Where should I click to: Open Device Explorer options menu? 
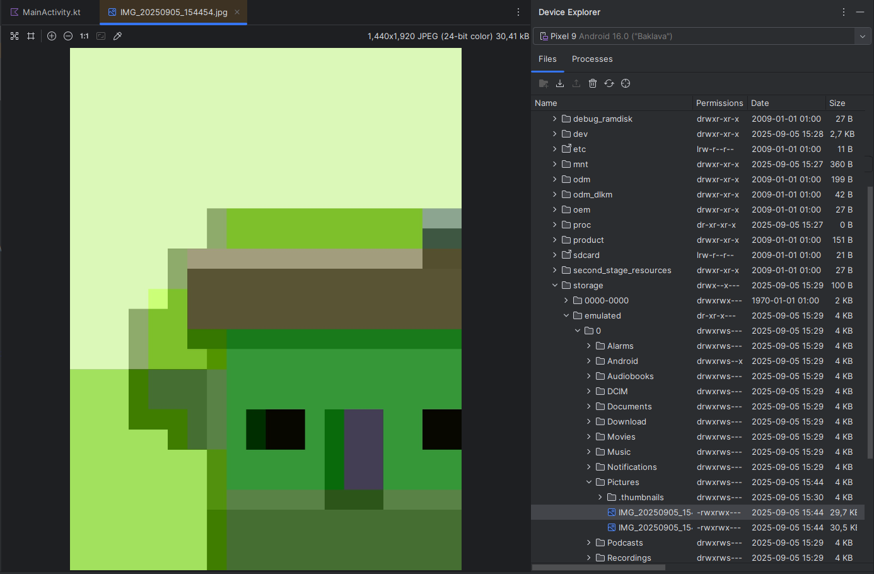point(844,12)
